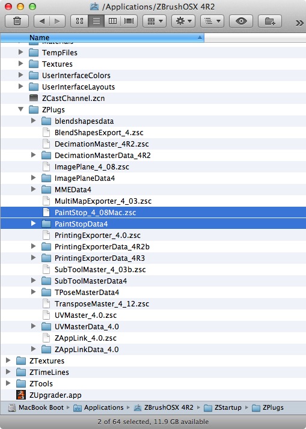The height and width of the screenshot is (429, 306).
Task: Expand the MMEData4 folder
Action: coord(34,189)
